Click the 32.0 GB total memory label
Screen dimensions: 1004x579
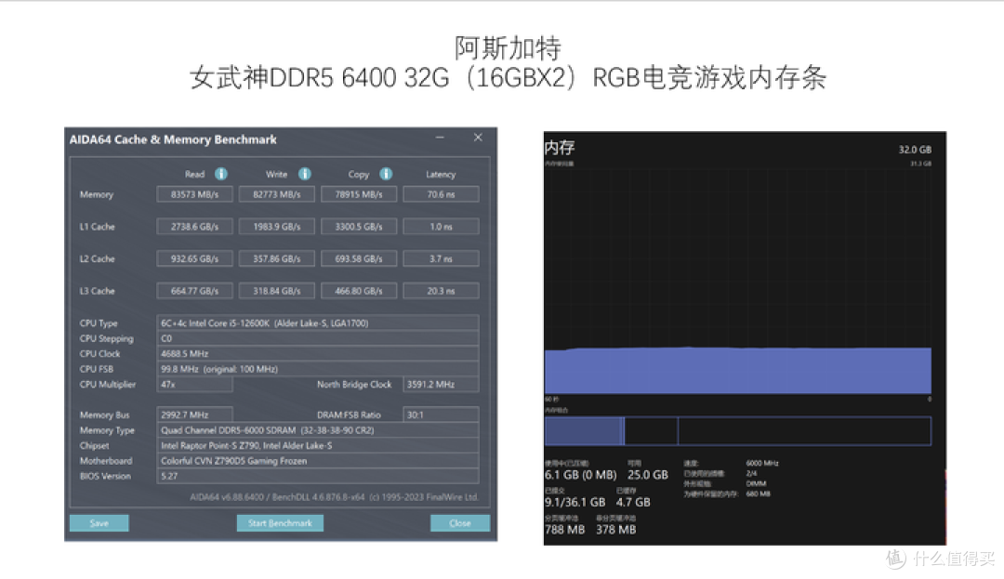click(x=915, y=150)
